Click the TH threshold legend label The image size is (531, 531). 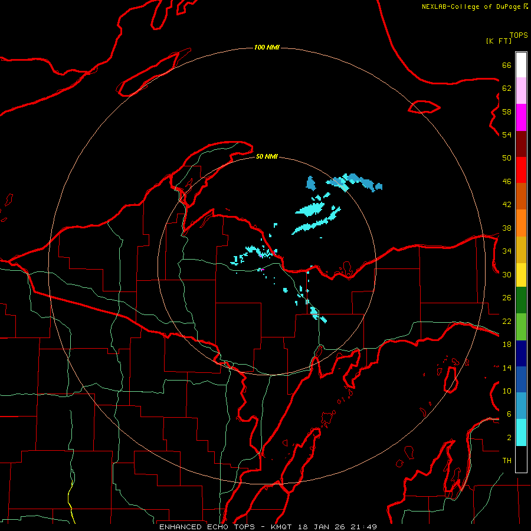[x=507, y=461]
